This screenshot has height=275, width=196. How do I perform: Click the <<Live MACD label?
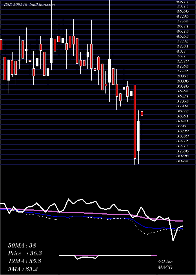click(165, 264)
